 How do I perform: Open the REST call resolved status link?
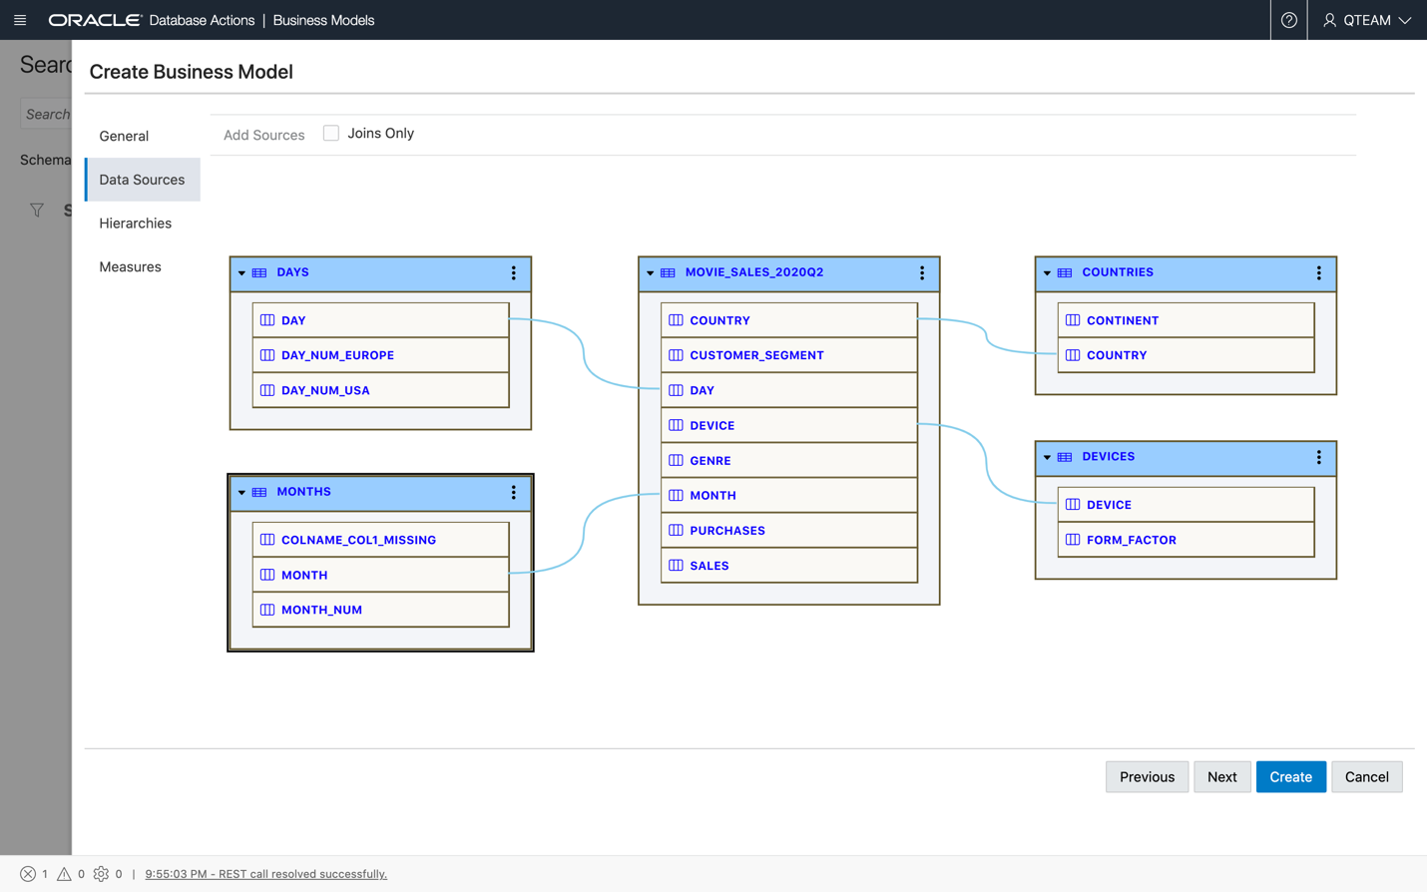pos(265,874)
